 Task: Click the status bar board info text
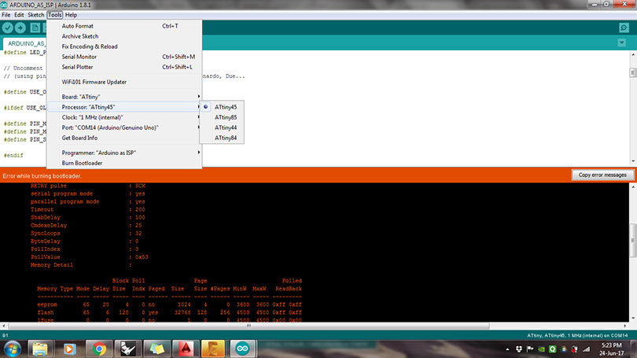[577, 336]
